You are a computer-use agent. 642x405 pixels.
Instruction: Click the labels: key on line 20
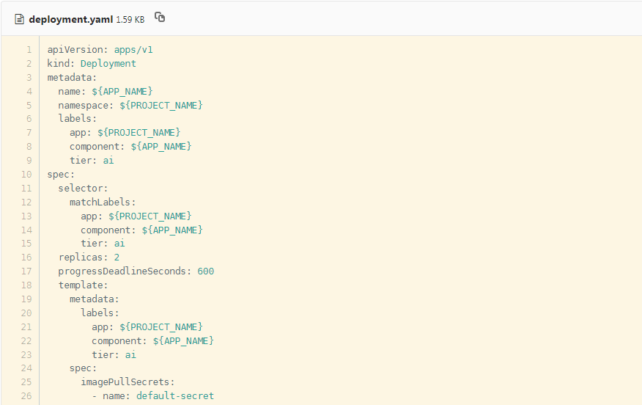[x=100, y=313]
